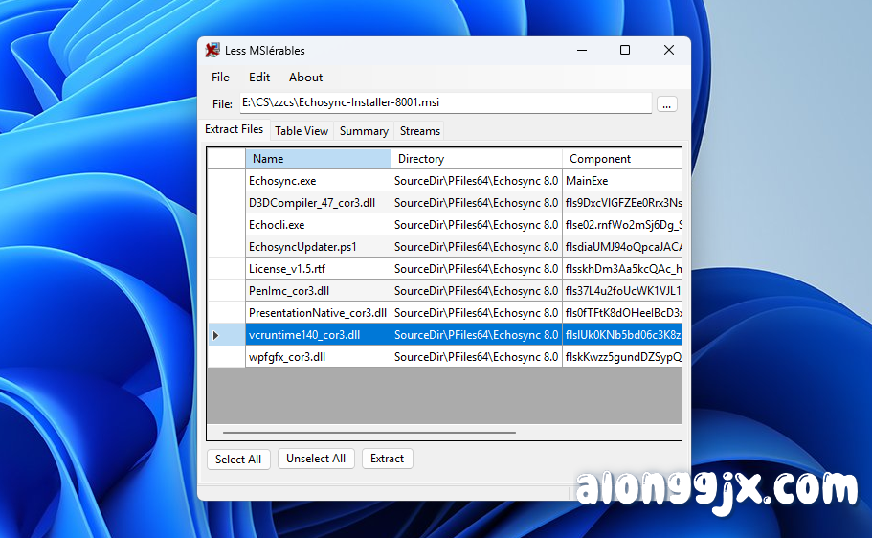Image resolution: width=872 pixels, height=538 pixels.
Task: Select the Echocli.exe name cell
Action: [x=318, y=225]
